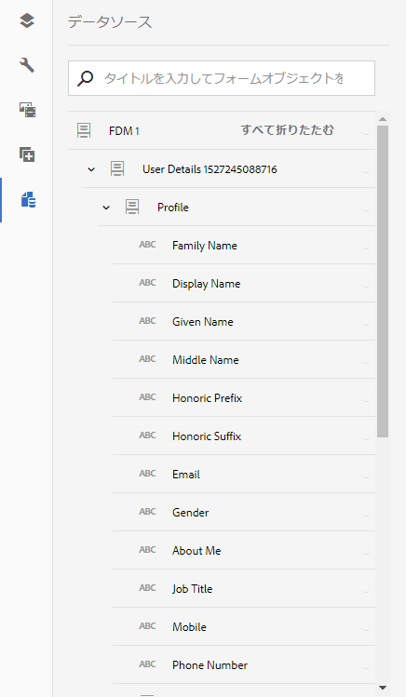Click ABC icon beside Honoric Prefix
The image size is (406, 697).
tap(148, 397)
